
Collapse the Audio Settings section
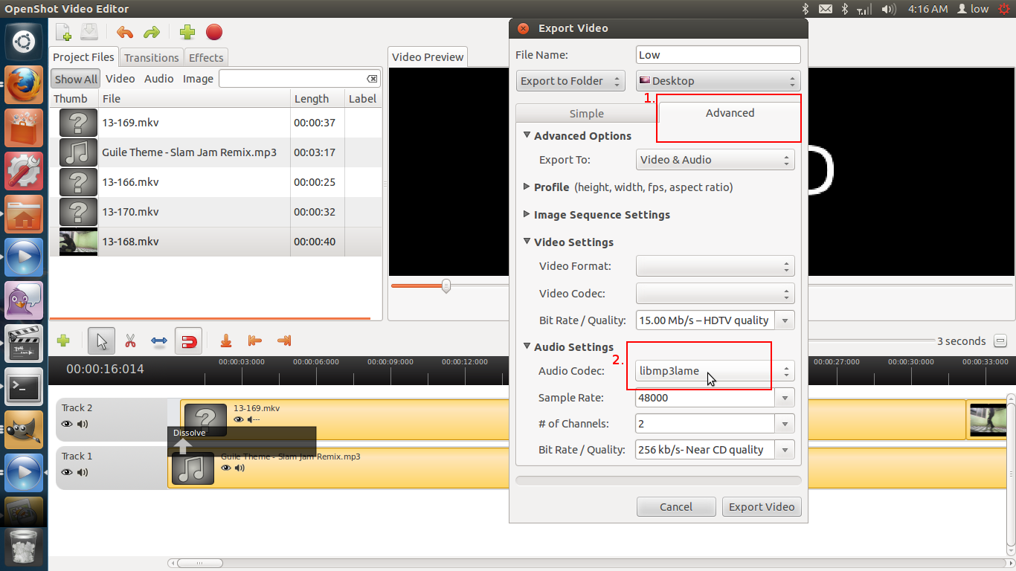[x=527, y=346]
